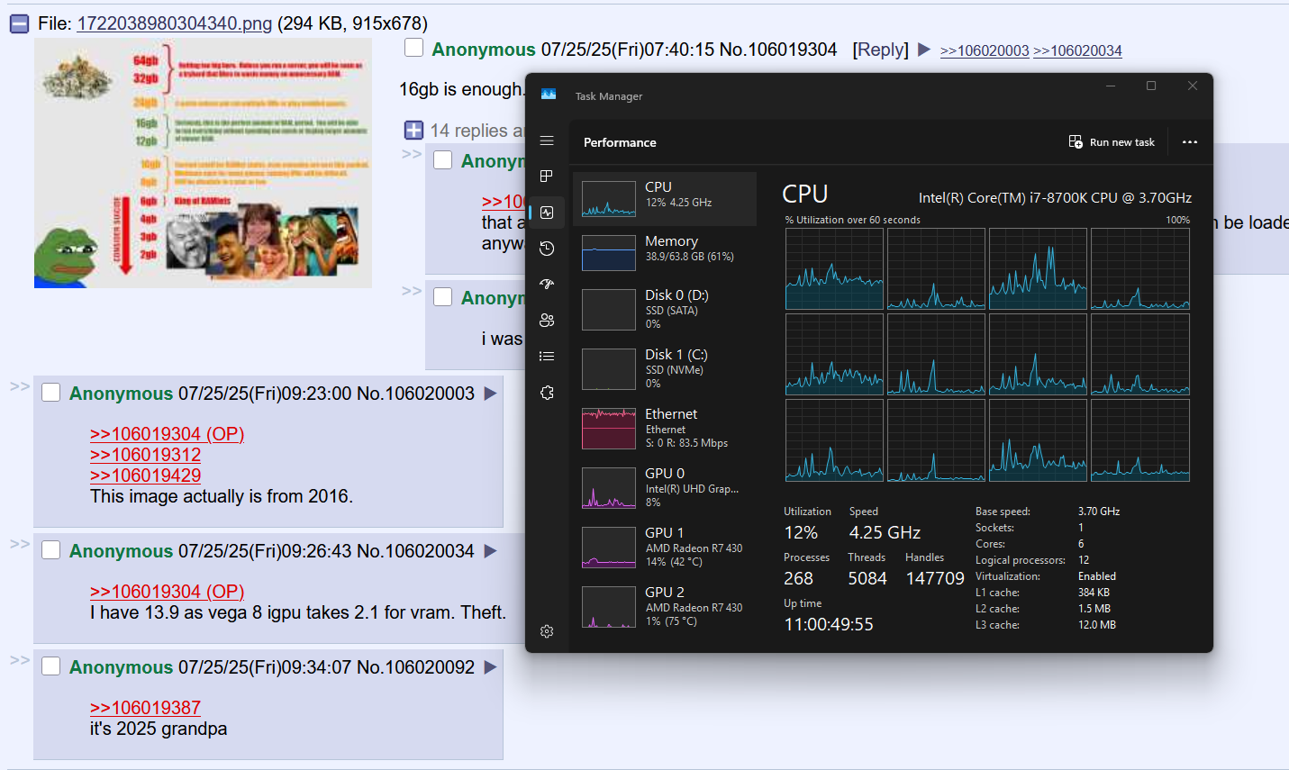Click >>106019304 (OP) in post 106020003
This screenshot has width=1289, height=770.
[x=168, y=434]
